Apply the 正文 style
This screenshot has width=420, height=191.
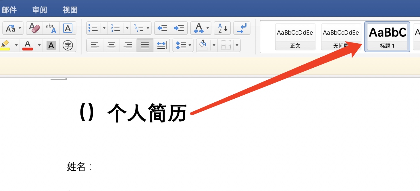point(295,37)
